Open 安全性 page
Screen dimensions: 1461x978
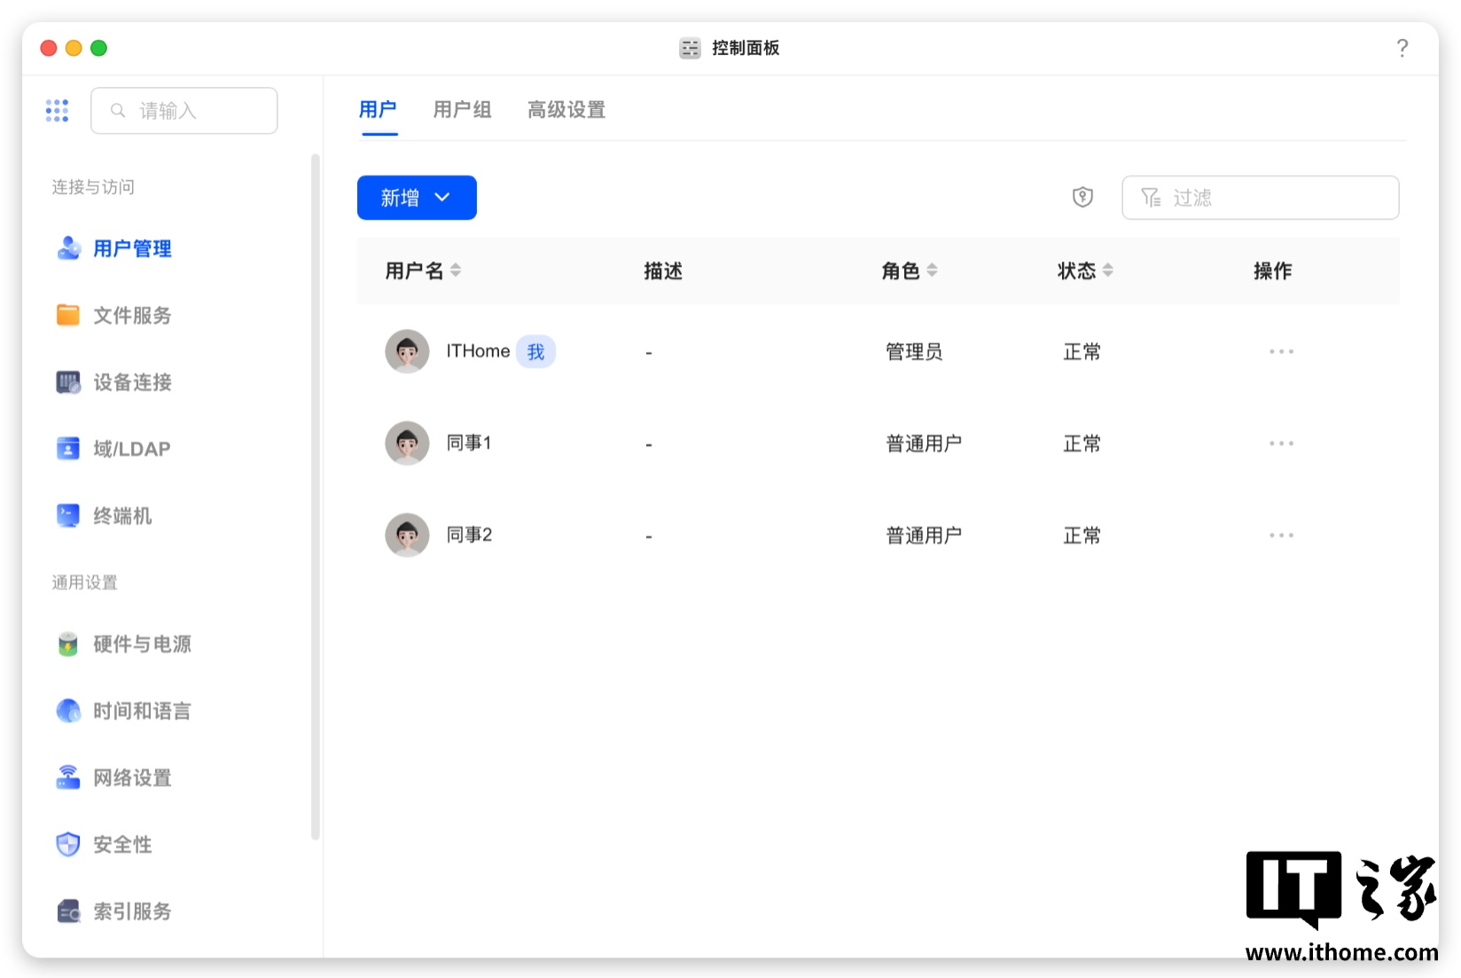123,844
